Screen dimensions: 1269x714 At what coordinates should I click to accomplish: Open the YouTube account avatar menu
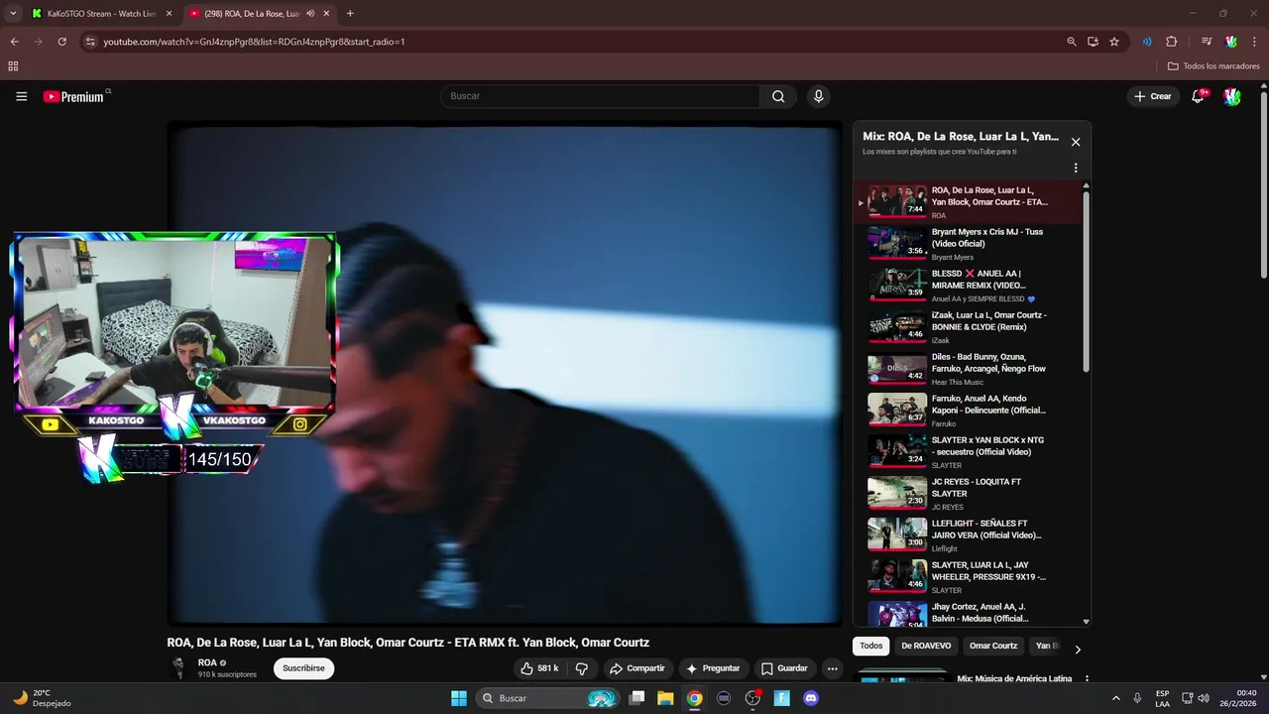click(x=1231, y=96)
